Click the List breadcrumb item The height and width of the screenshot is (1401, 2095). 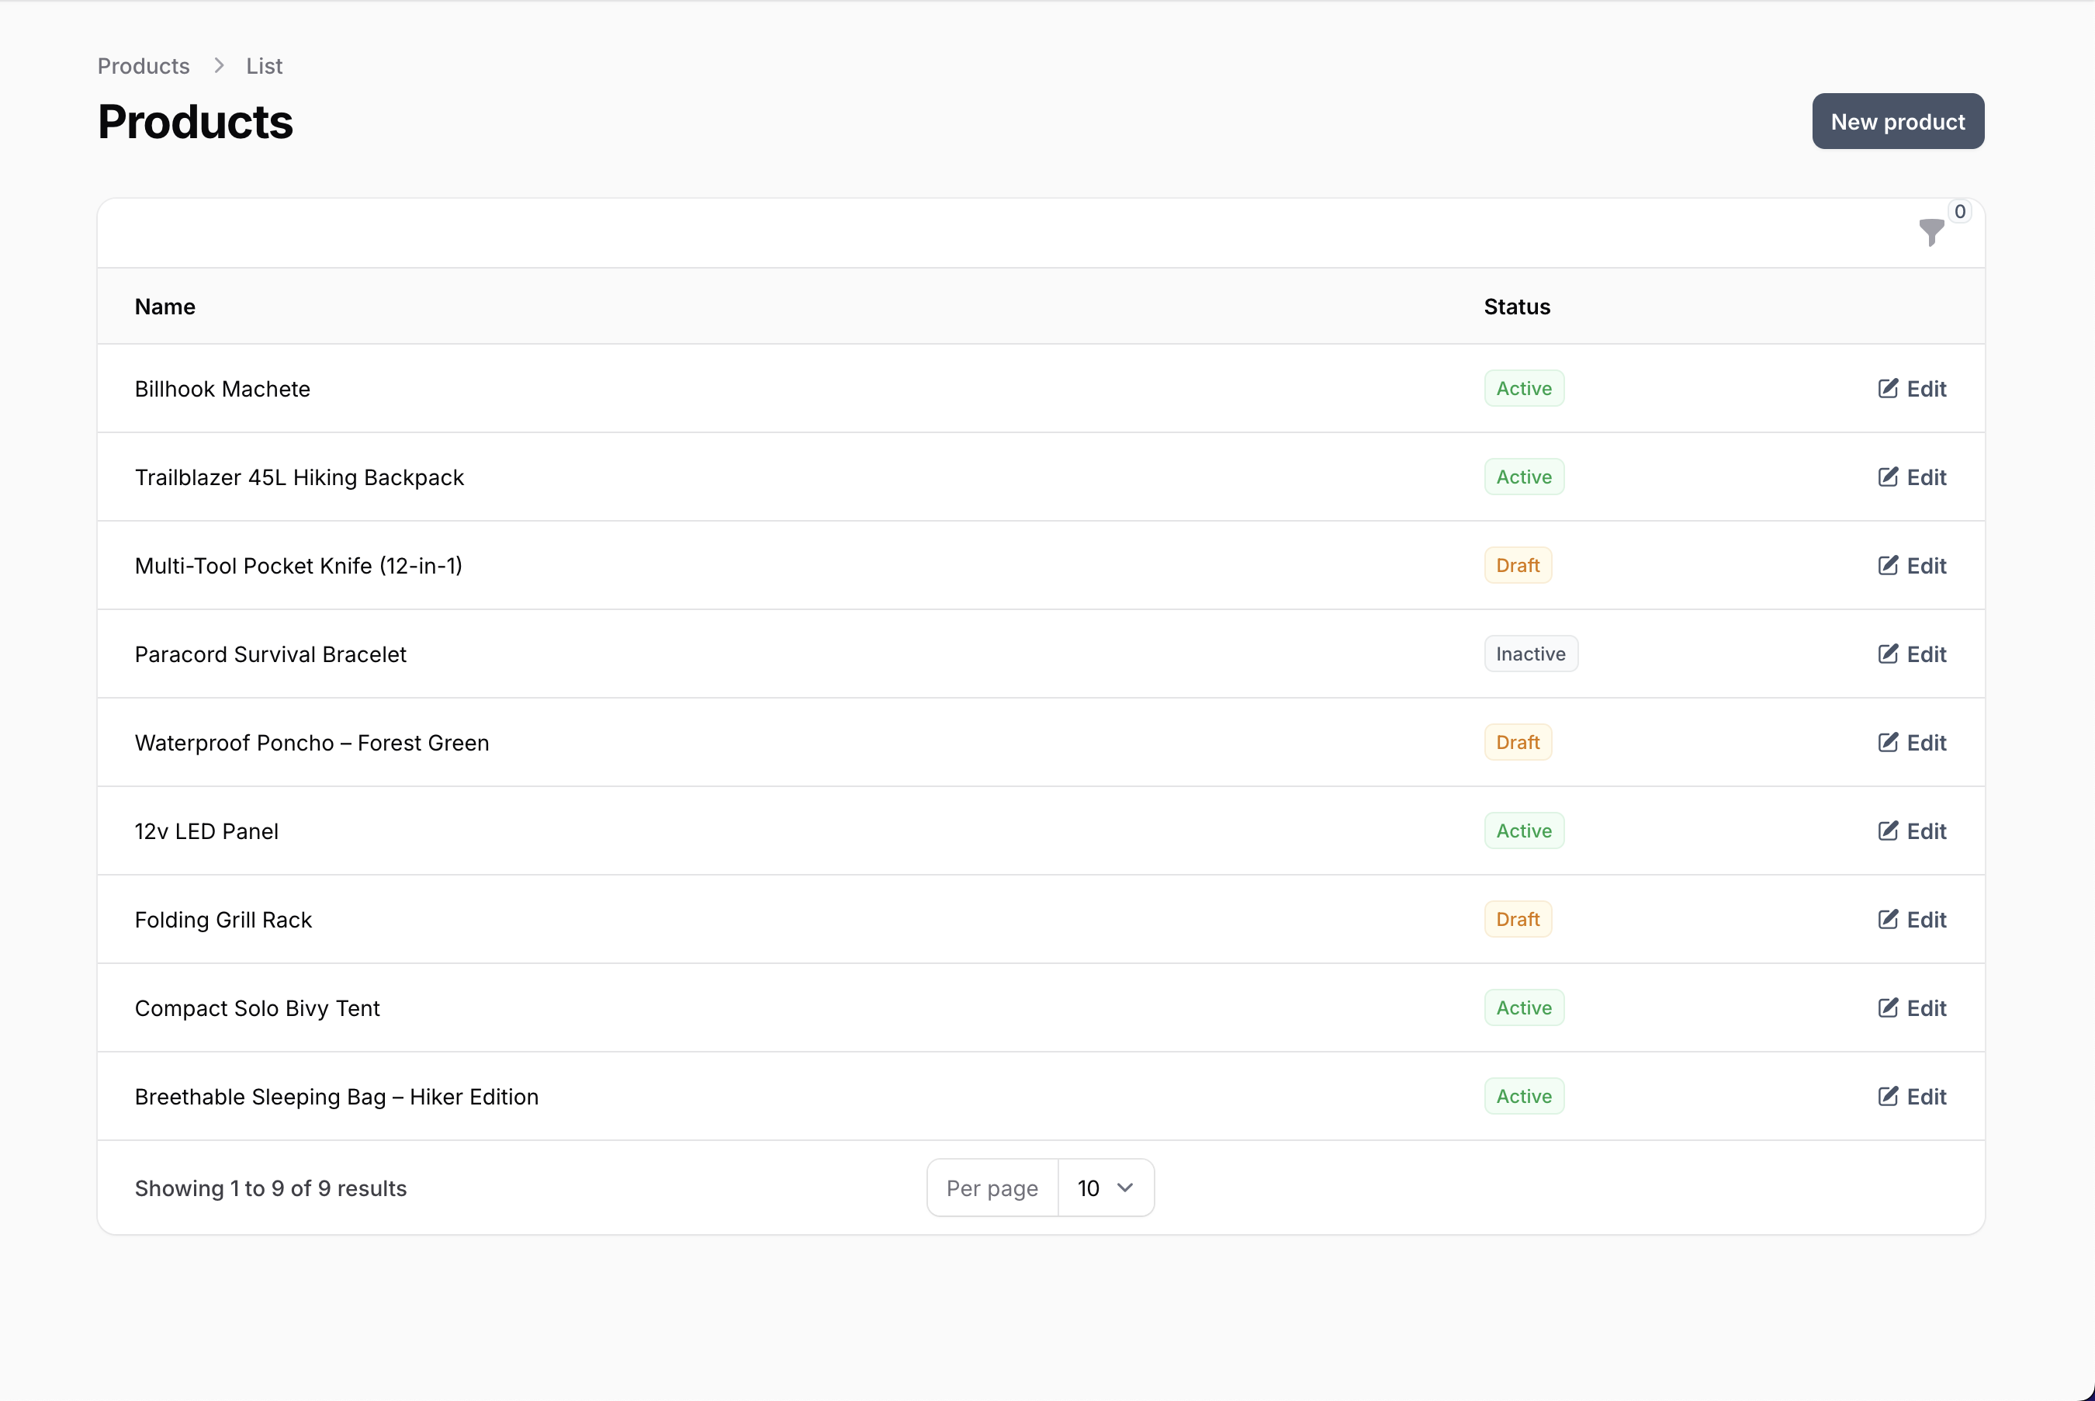pos(265,66)
